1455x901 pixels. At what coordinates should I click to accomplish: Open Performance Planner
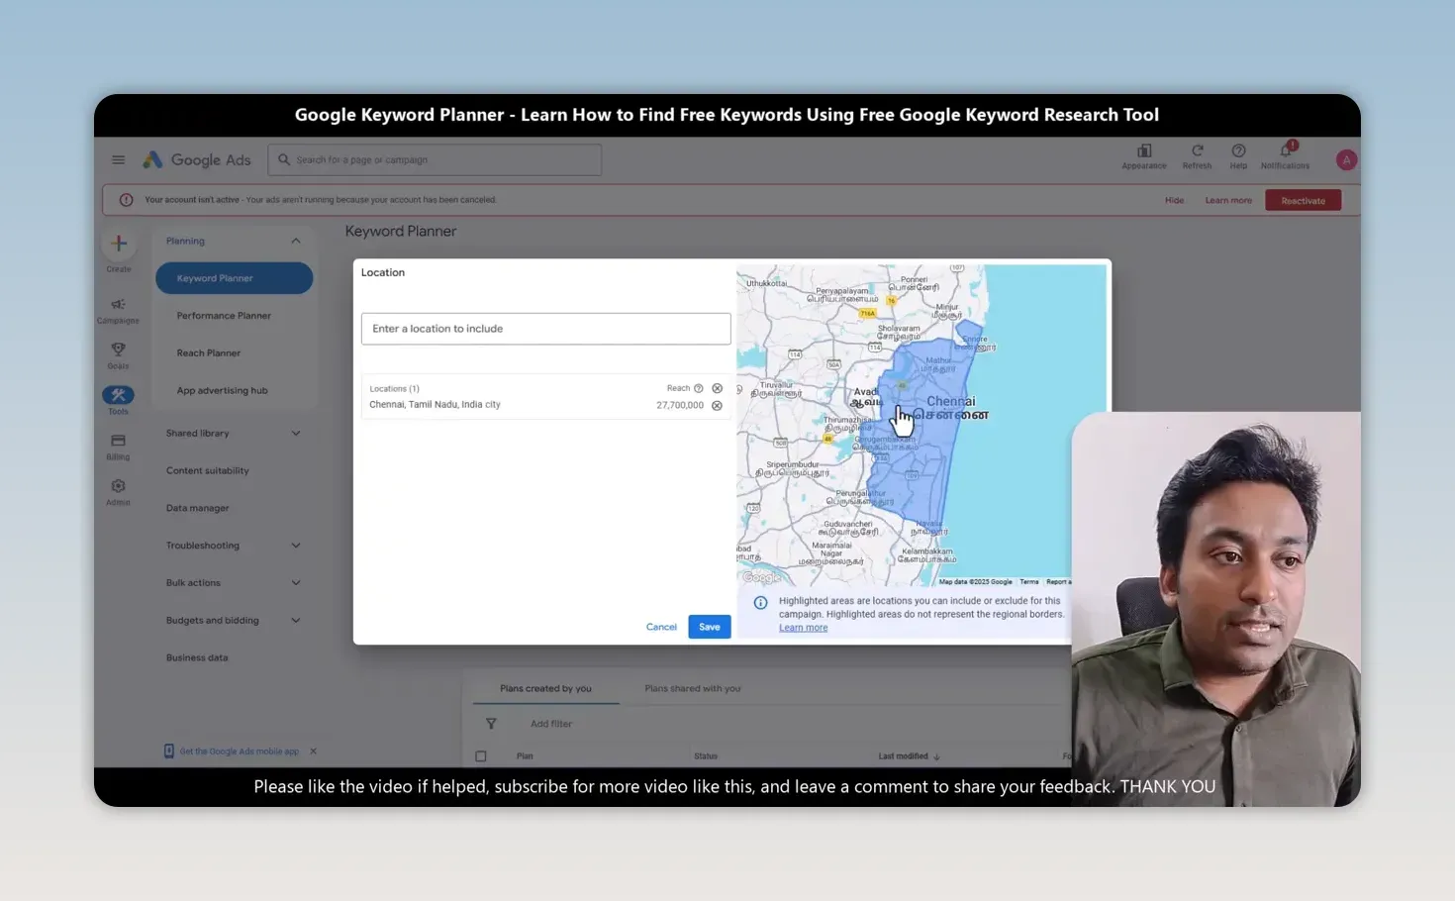(x=224, y=316)
